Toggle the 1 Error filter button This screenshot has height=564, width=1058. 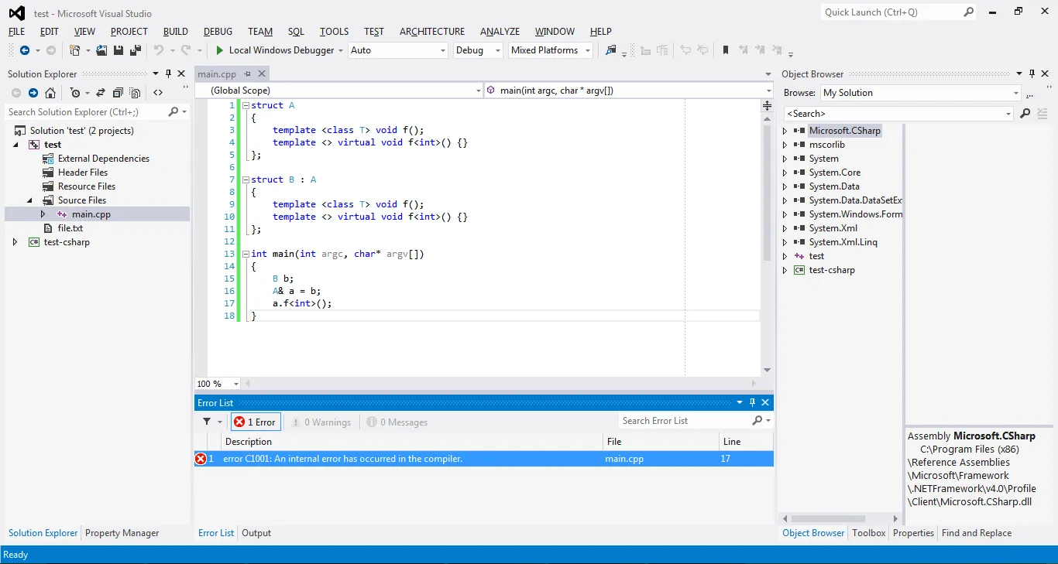tap(256, 422)
